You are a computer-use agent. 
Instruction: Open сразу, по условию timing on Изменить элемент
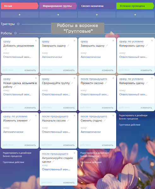15,116
